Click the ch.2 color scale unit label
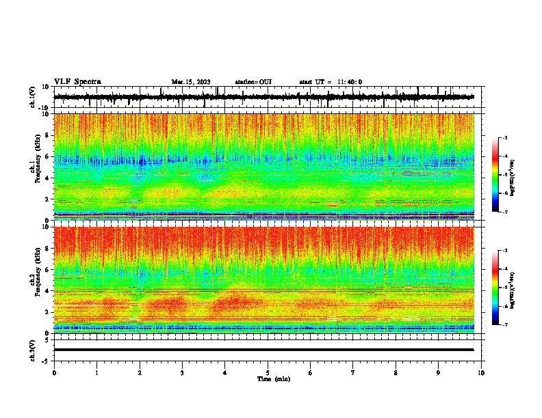The image size is (542, 418). [x=512, y=290]
